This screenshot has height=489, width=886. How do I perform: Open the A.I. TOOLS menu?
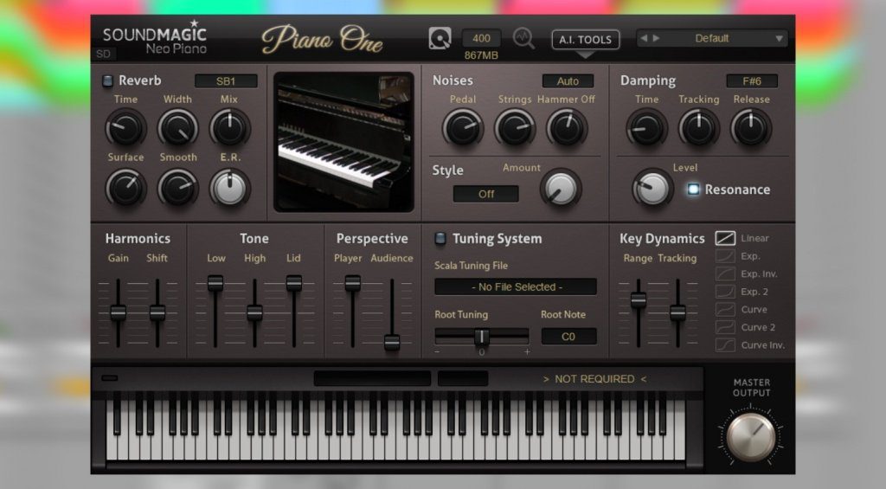point(586,40)
